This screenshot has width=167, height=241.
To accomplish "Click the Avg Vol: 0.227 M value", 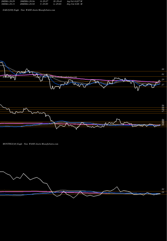I will coord(74,1).
